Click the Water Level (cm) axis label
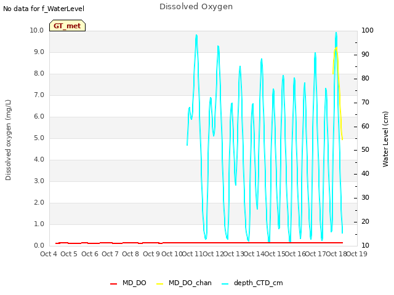 [385, 140]
